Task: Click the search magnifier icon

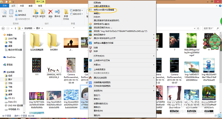Action: [217, 28]
